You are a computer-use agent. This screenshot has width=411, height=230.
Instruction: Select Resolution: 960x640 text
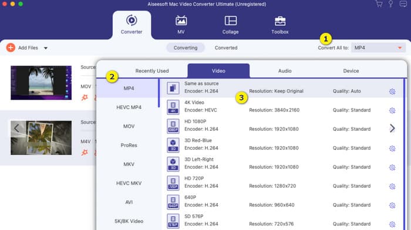[271, 205]
